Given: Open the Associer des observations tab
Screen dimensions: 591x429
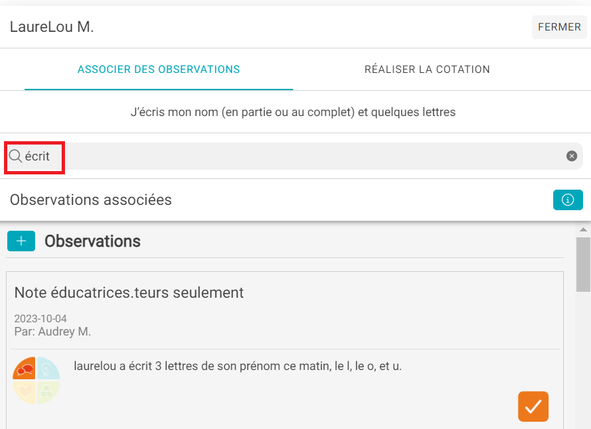Looking at the screenshot, I should click(159, 70).
